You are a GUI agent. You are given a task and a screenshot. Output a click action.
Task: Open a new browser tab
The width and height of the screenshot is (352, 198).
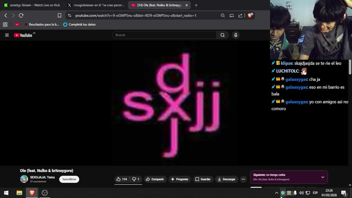click(x=196, y=5)
